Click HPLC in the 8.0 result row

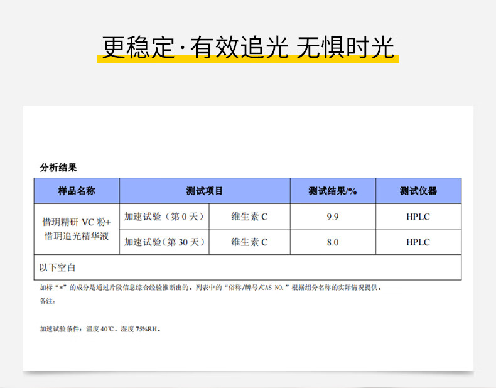point(418,242)
